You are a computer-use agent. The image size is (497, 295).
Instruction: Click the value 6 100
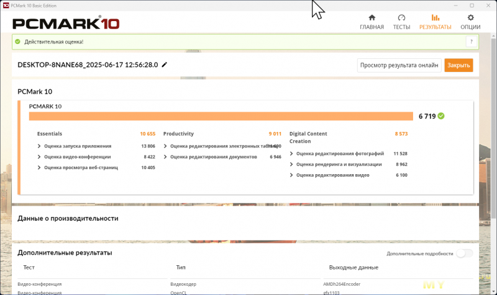click(401, 175)
